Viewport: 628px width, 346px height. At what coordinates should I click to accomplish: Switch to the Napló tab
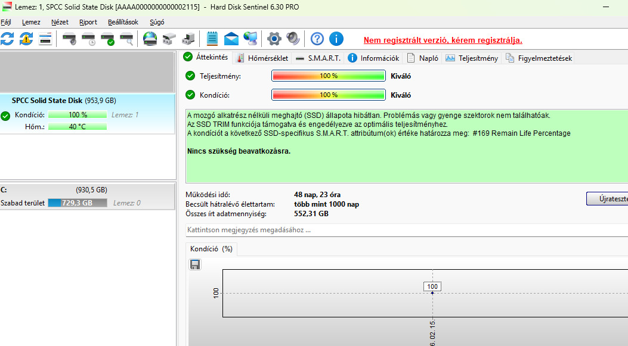423,58
